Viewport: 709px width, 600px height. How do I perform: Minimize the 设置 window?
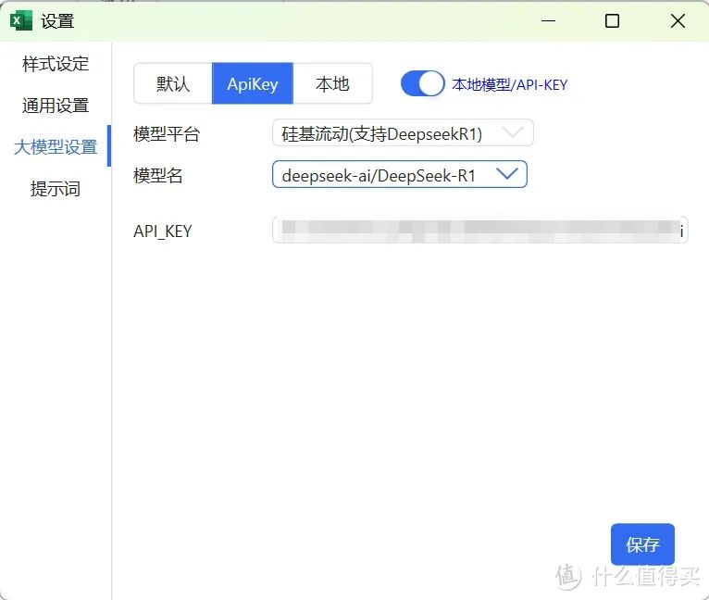(549, 20)
